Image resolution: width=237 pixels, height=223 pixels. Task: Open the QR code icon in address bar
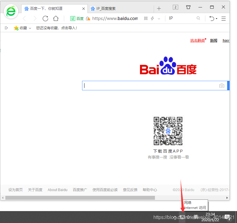[146, 18]
